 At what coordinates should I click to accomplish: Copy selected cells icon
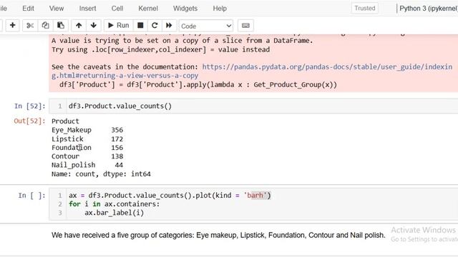click(45, 26)
